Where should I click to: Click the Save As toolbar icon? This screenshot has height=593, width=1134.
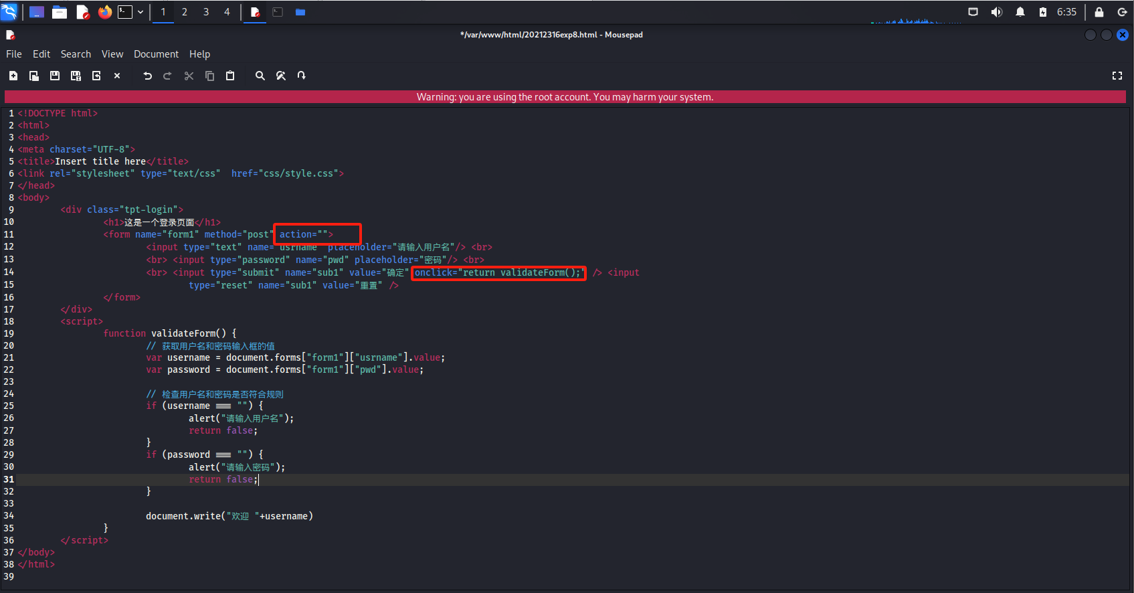pos(76,76)
